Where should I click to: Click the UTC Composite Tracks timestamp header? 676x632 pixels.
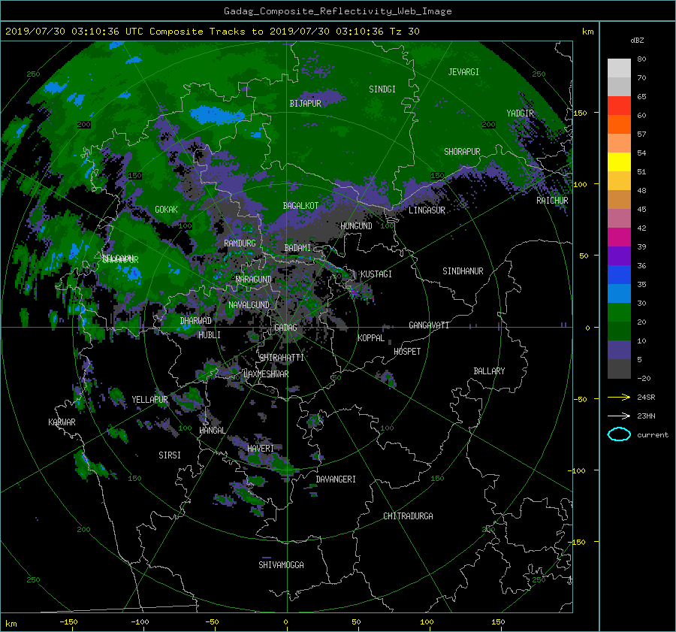(x=212, y=32)
